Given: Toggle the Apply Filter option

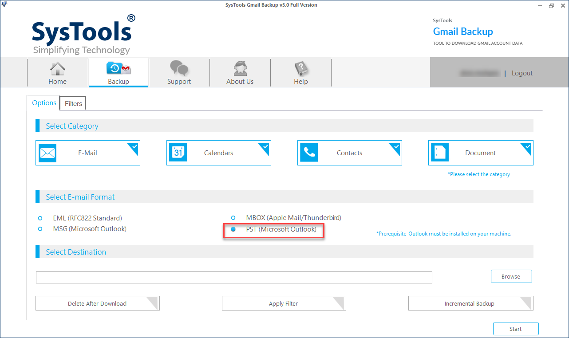Looking at the screenshot, I should (x=284, y=303).
